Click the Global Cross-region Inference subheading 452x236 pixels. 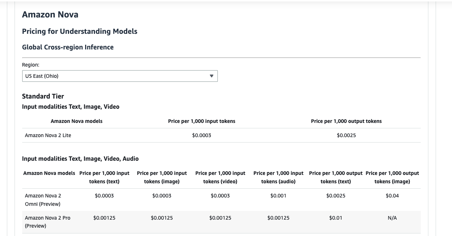(x=68, y=47)
